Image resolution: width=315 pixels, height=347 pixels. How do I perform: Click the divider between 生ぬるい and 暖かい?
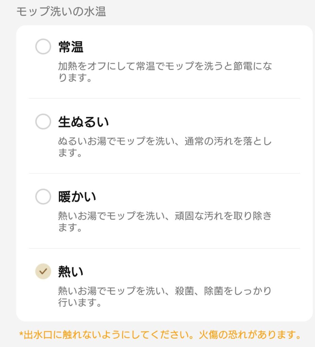[164, 173]
